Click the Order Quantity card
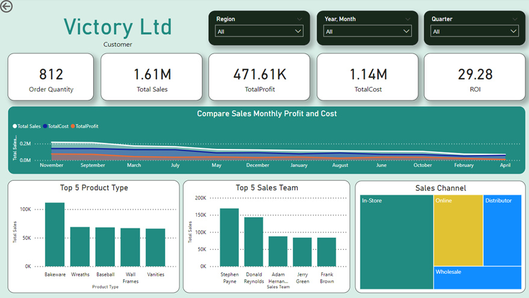The image size is (529, 298). click(x=51, y=77)
